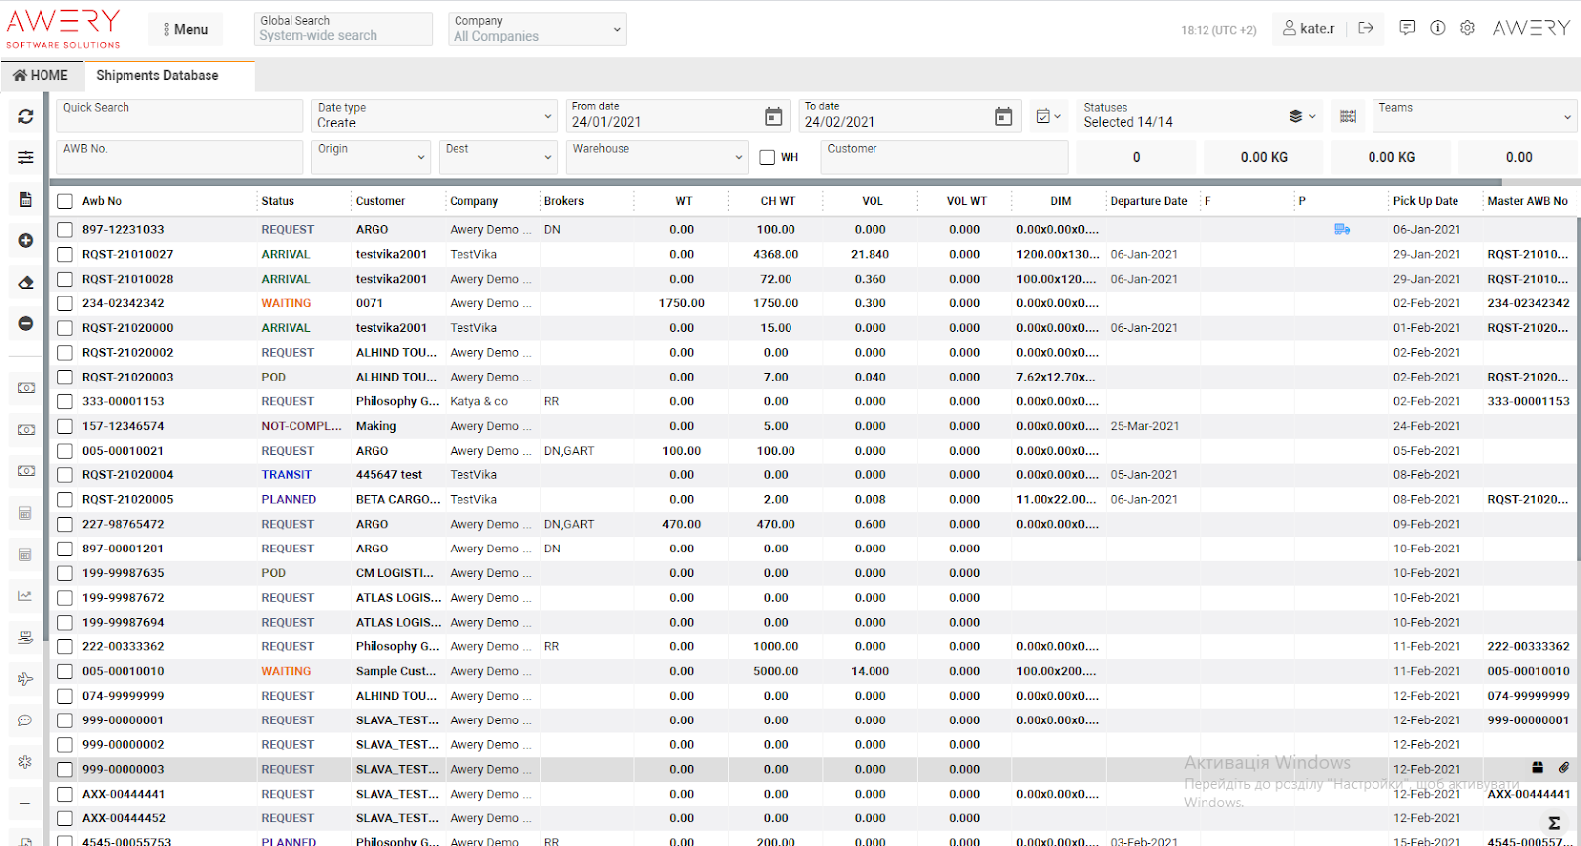1581x846 pixels.
Task: Open the filter sliders icon in sidebar
Action: click(26, 157)
